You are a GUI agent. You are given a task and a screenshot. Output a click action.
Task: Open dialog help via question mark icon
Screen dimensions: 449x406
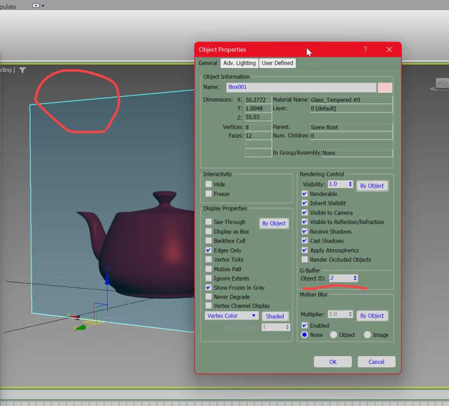365,49
